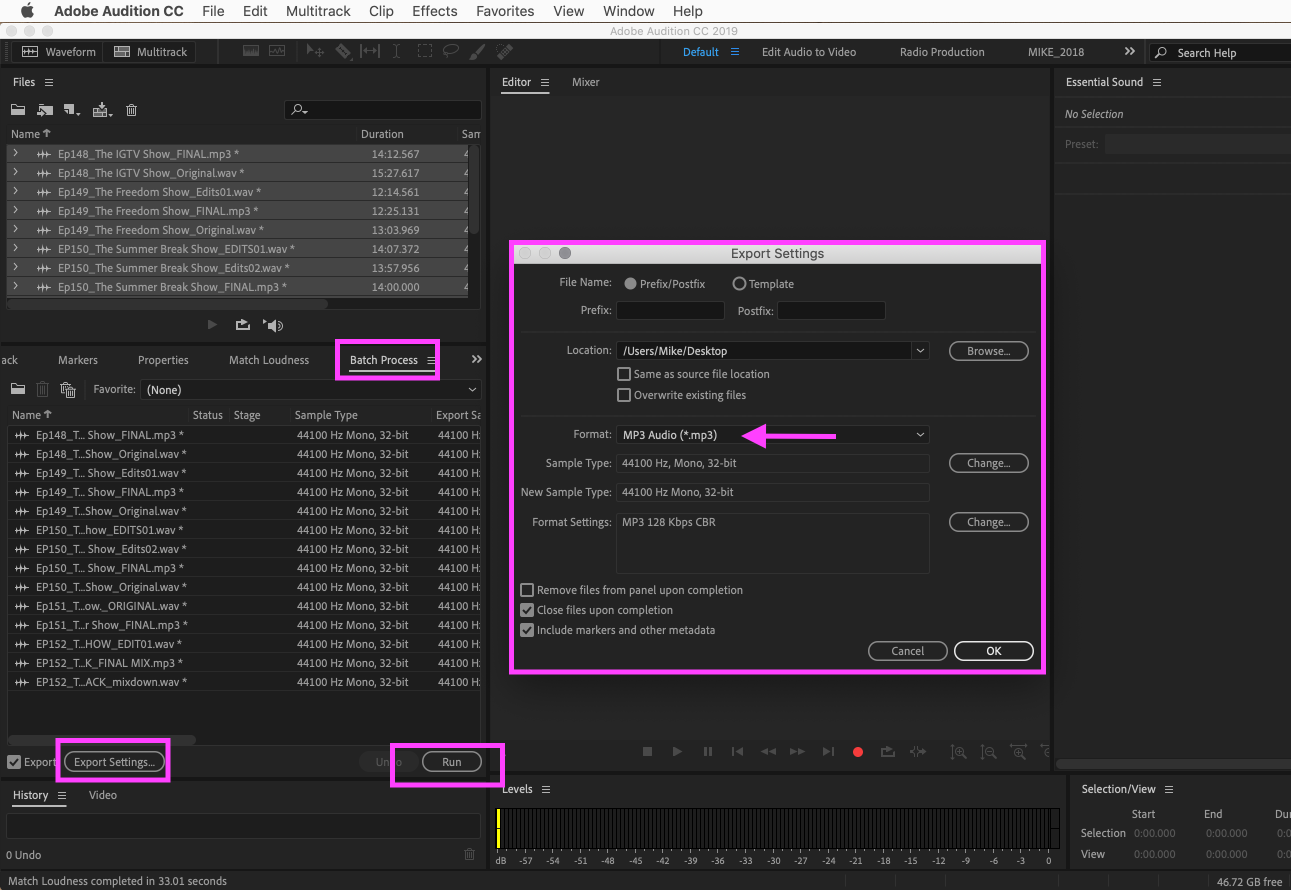Show the Spectral Frequency Display
Image resolution: width=1291 pixels, height=890 pixels.
[250, 52]
